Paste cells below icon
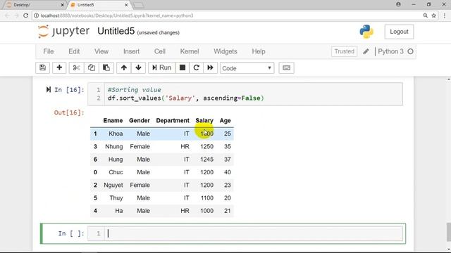Viewport: 451px width, 253px height. (106, 67)
